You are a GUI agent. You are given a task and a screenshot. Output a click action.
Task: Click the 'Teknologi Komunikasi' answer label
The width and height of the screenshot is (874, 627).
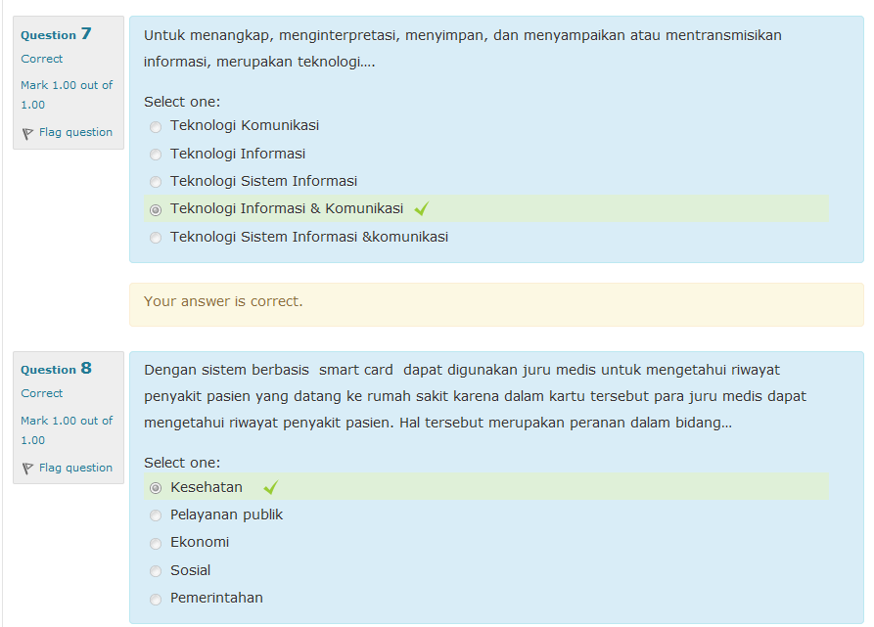(245, 126)
